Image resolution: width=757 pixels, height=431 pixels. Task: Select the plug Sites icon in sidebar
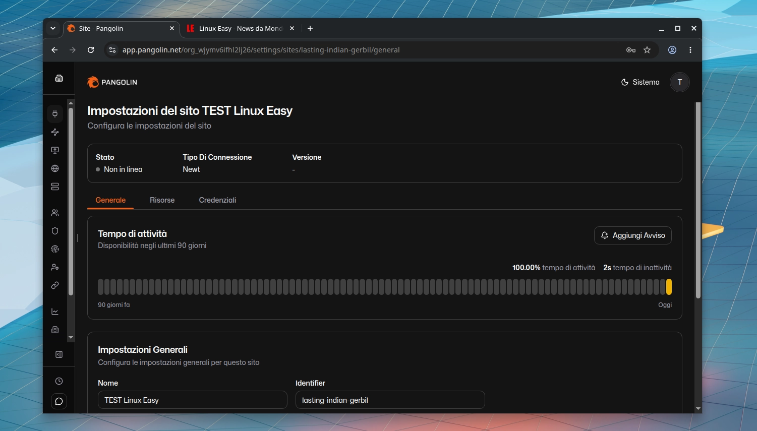point(55,114)
